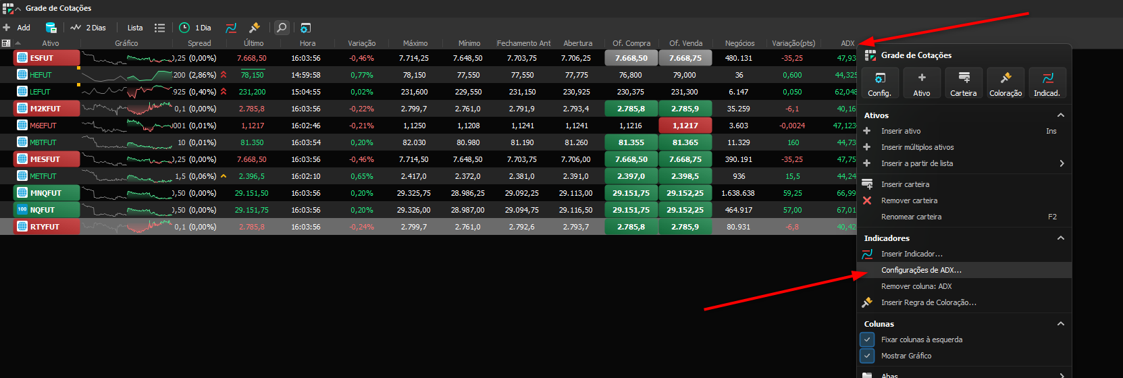Image resolution: width=1123 pixels, height=378 pixels.
Task: Click the indicators wave icon in toolbar
Action: (x=231, y=28)
